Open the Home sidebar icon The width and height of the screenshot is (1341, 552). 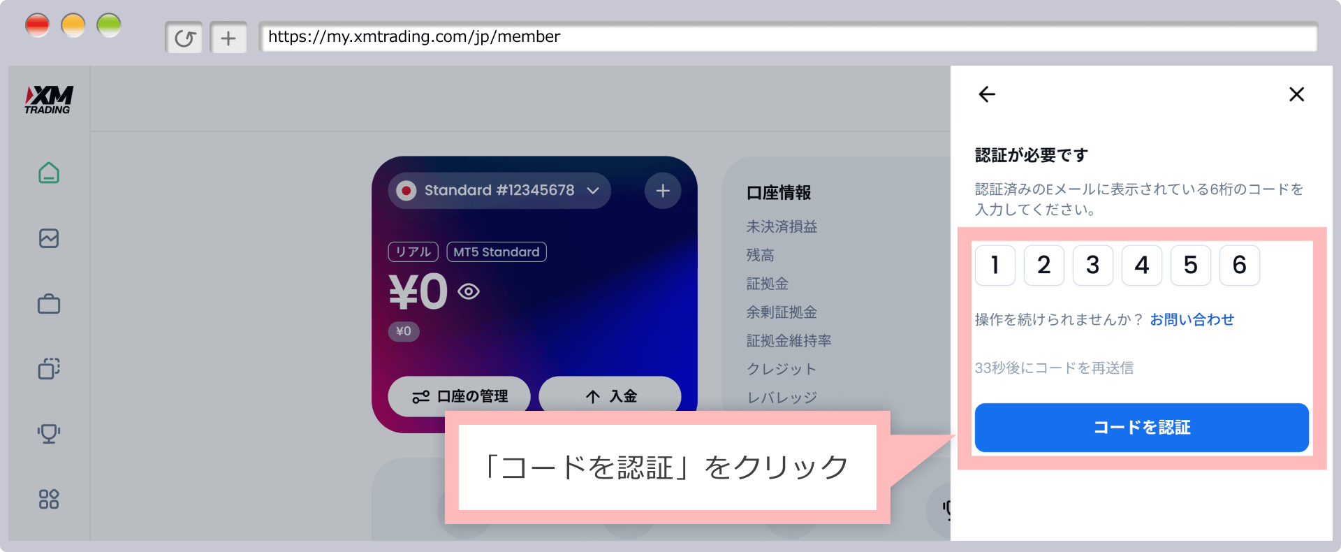point(49,173)
